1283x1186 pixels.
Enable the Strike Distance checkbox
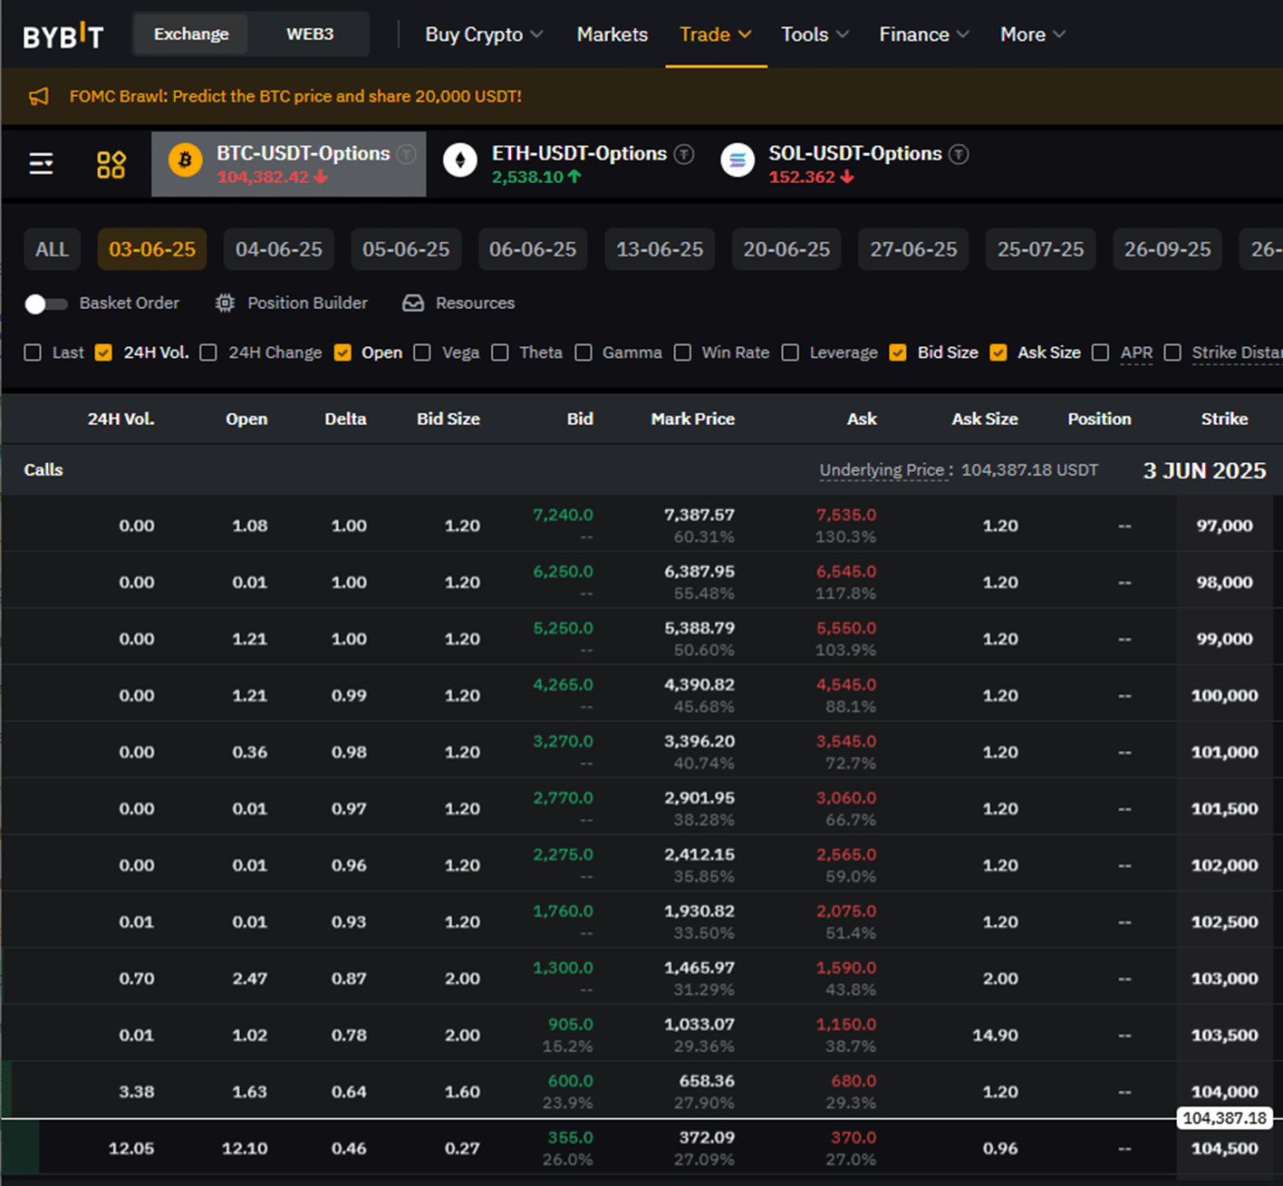1172,352
